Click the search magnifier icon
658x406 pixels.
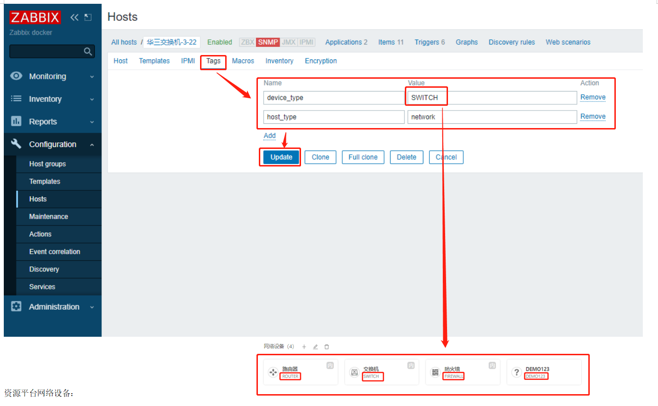[88, 51]
